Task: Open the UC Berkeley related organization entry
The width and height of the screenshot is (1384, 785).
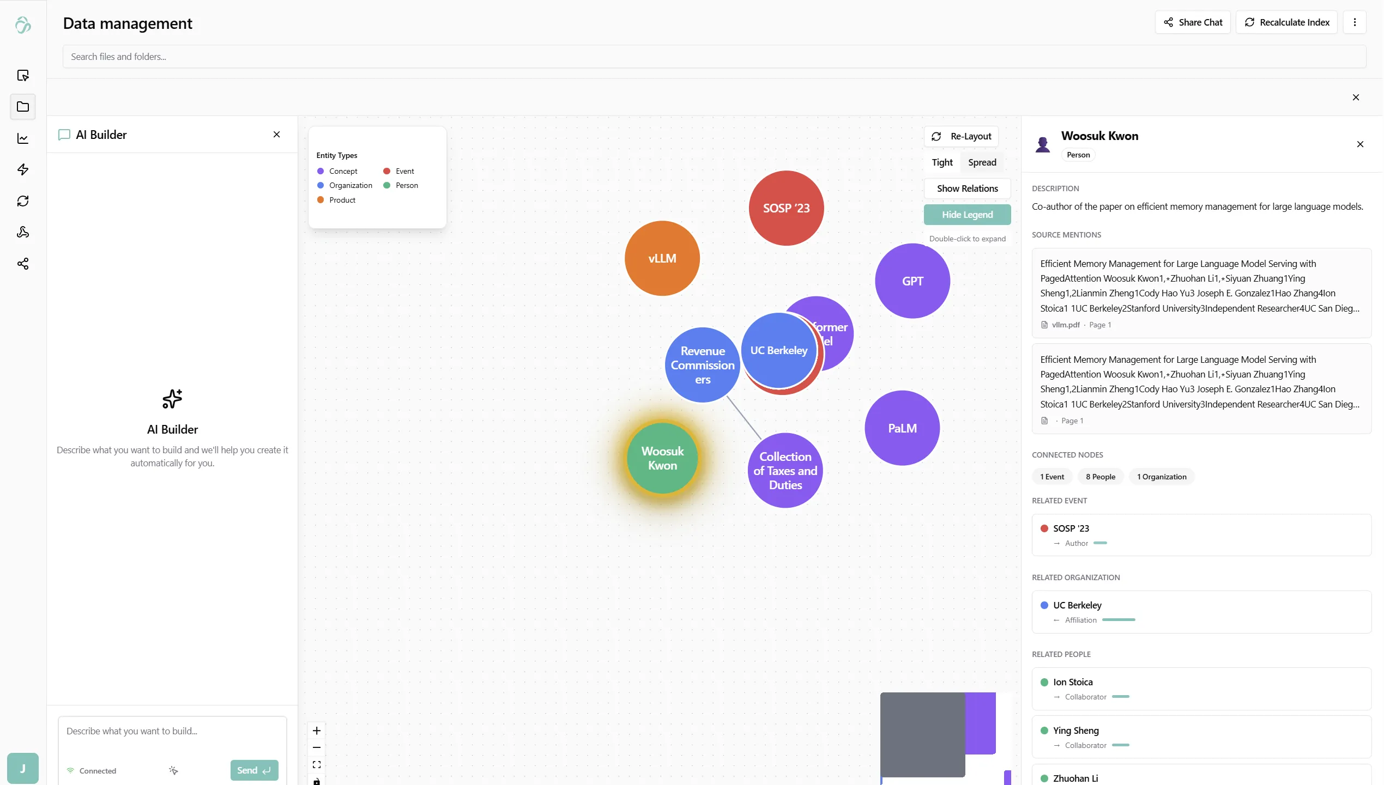Action: [1201, 612]
